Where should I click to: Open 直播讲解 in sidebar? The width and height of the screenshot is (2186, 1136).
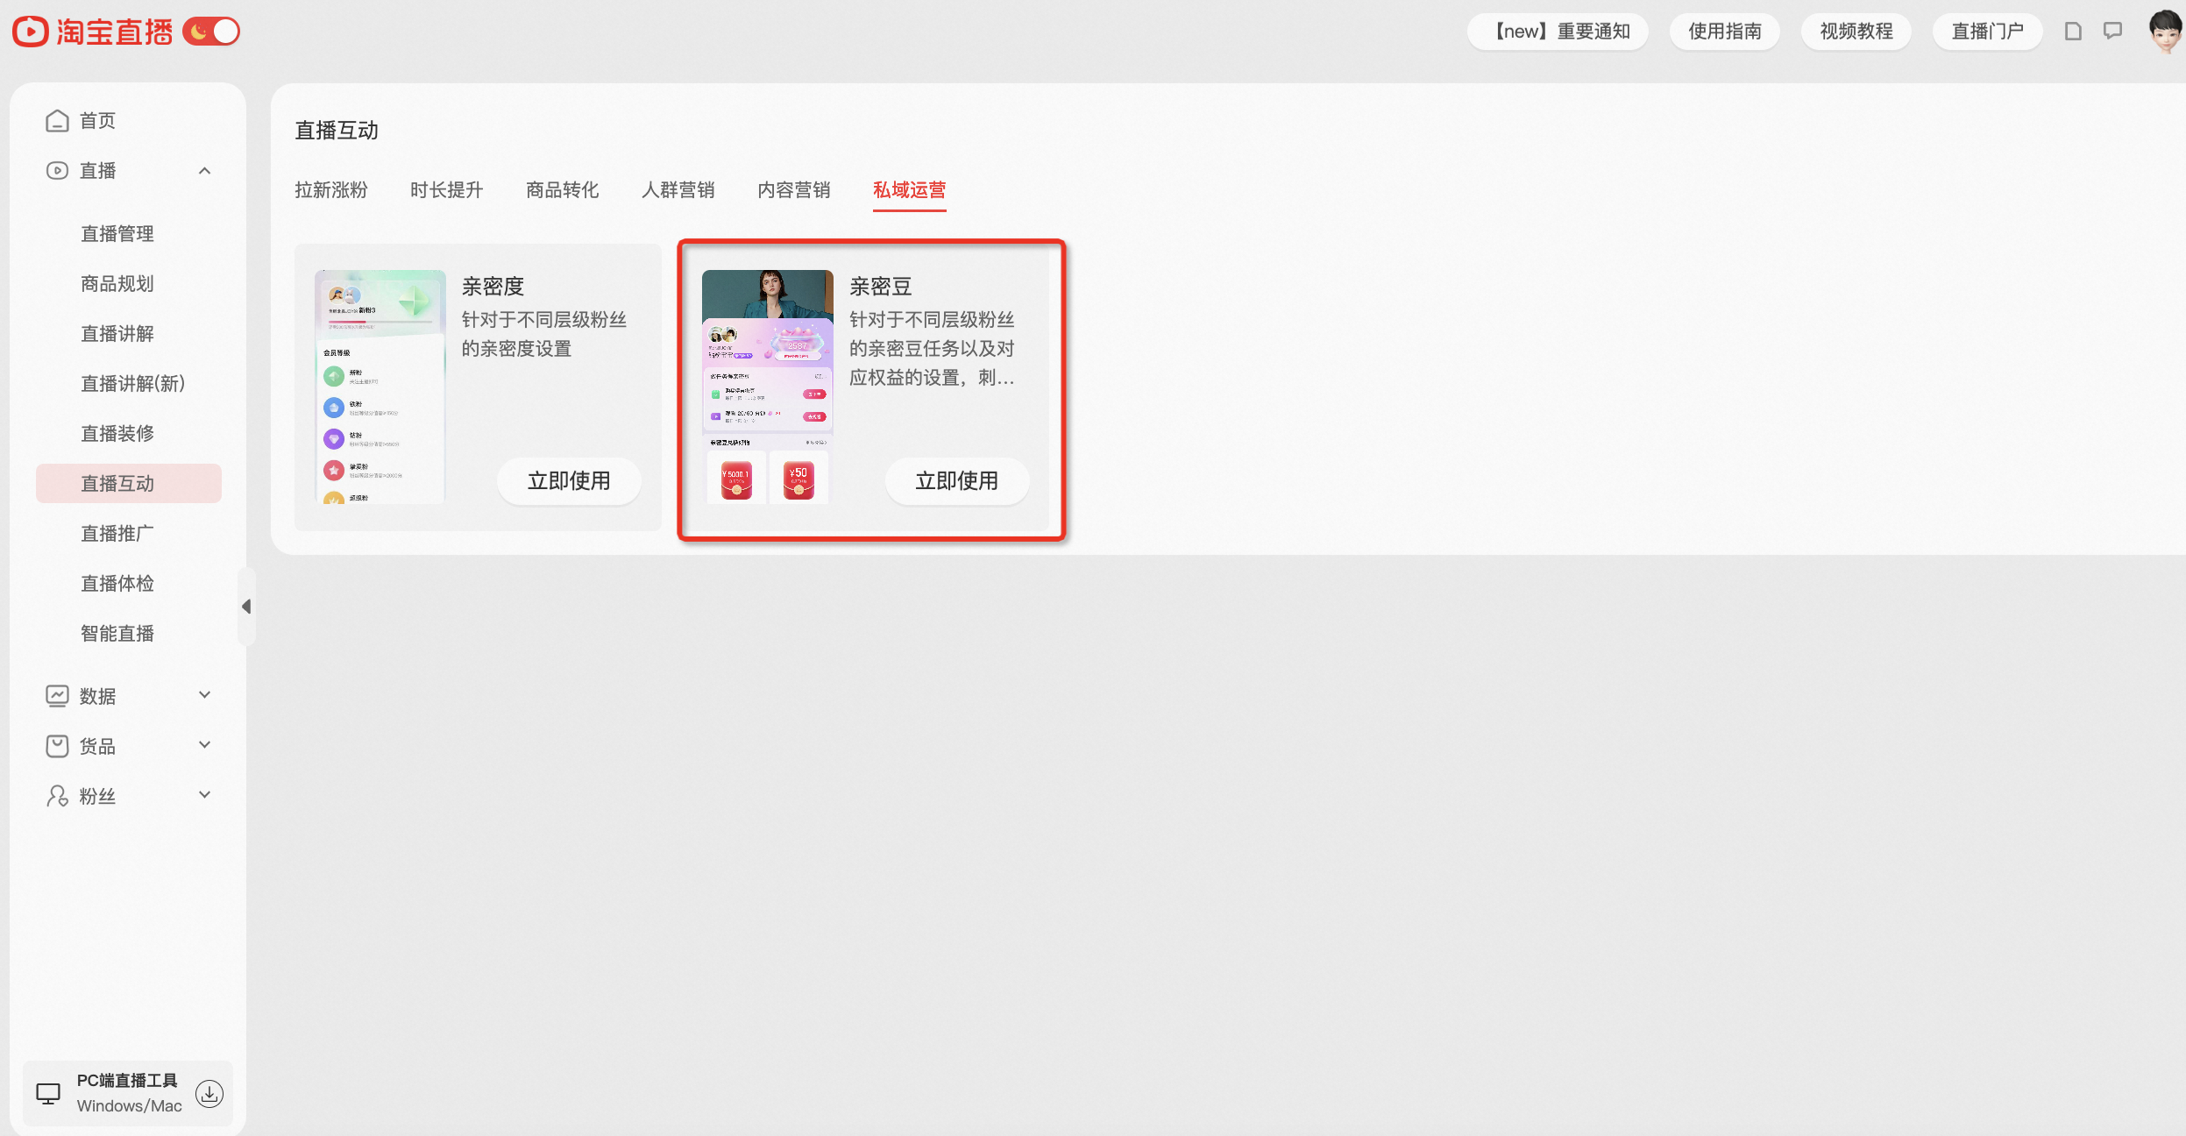117,334
